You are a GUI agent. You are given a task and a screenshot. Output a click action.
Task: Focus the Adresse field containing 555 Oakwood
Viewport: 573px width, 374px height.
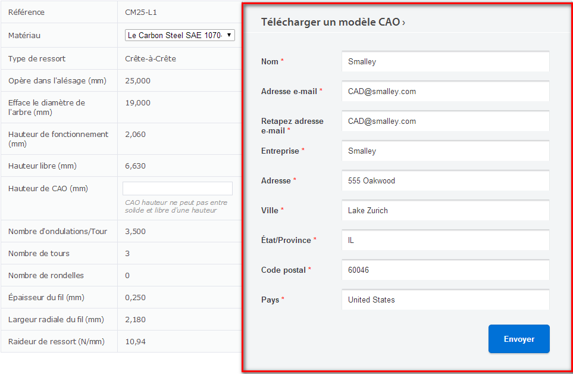coord(445,181)
